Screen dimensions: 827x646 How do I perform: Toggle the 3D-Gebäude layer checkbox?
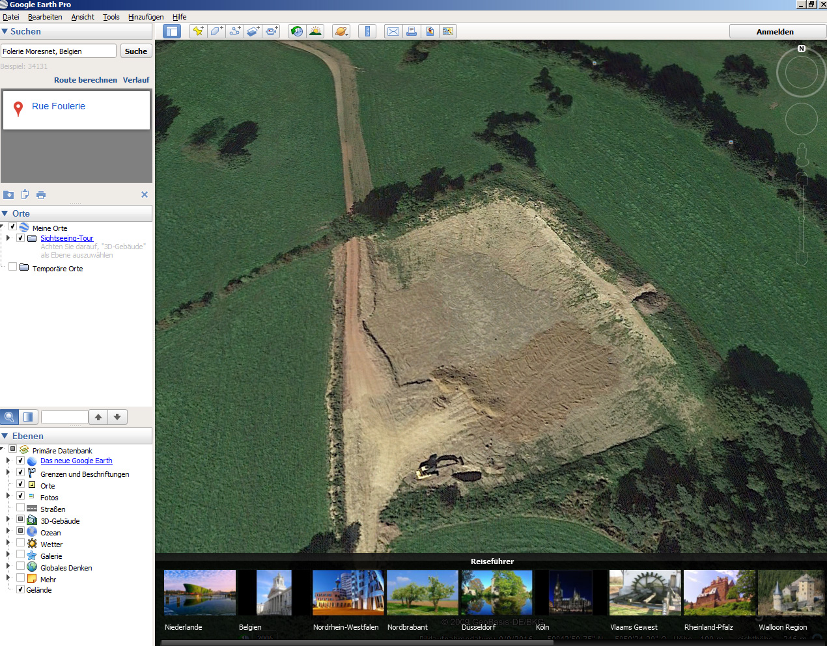point(20,519)
